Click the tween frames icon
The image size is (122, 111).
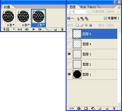[x=47, y=29]
